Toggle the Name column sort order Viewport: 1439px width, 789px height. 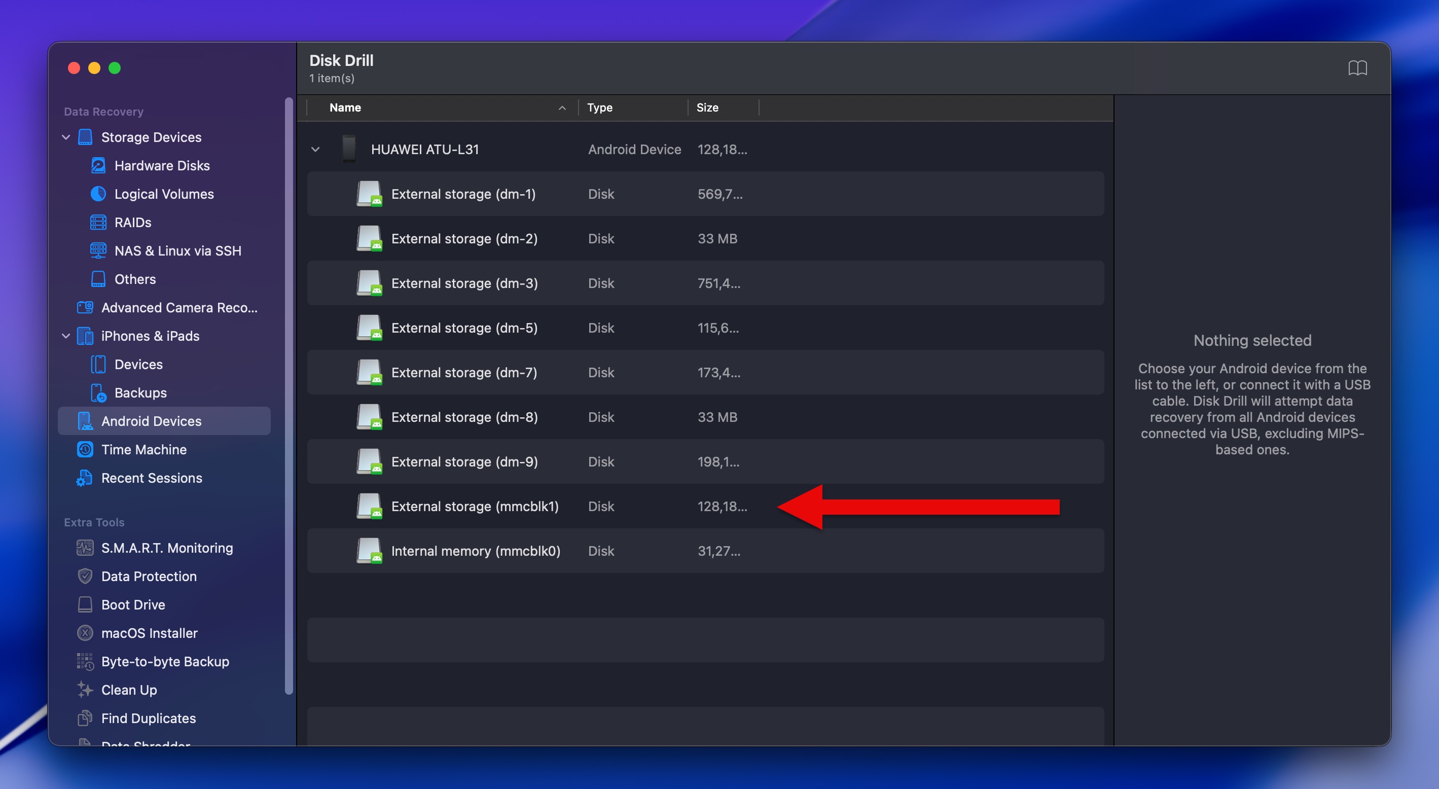pos(345,107)
